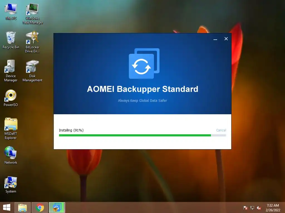
Task: Cancel the AOMEI installation
Action: pyautogui.click(x=221, y=130)
